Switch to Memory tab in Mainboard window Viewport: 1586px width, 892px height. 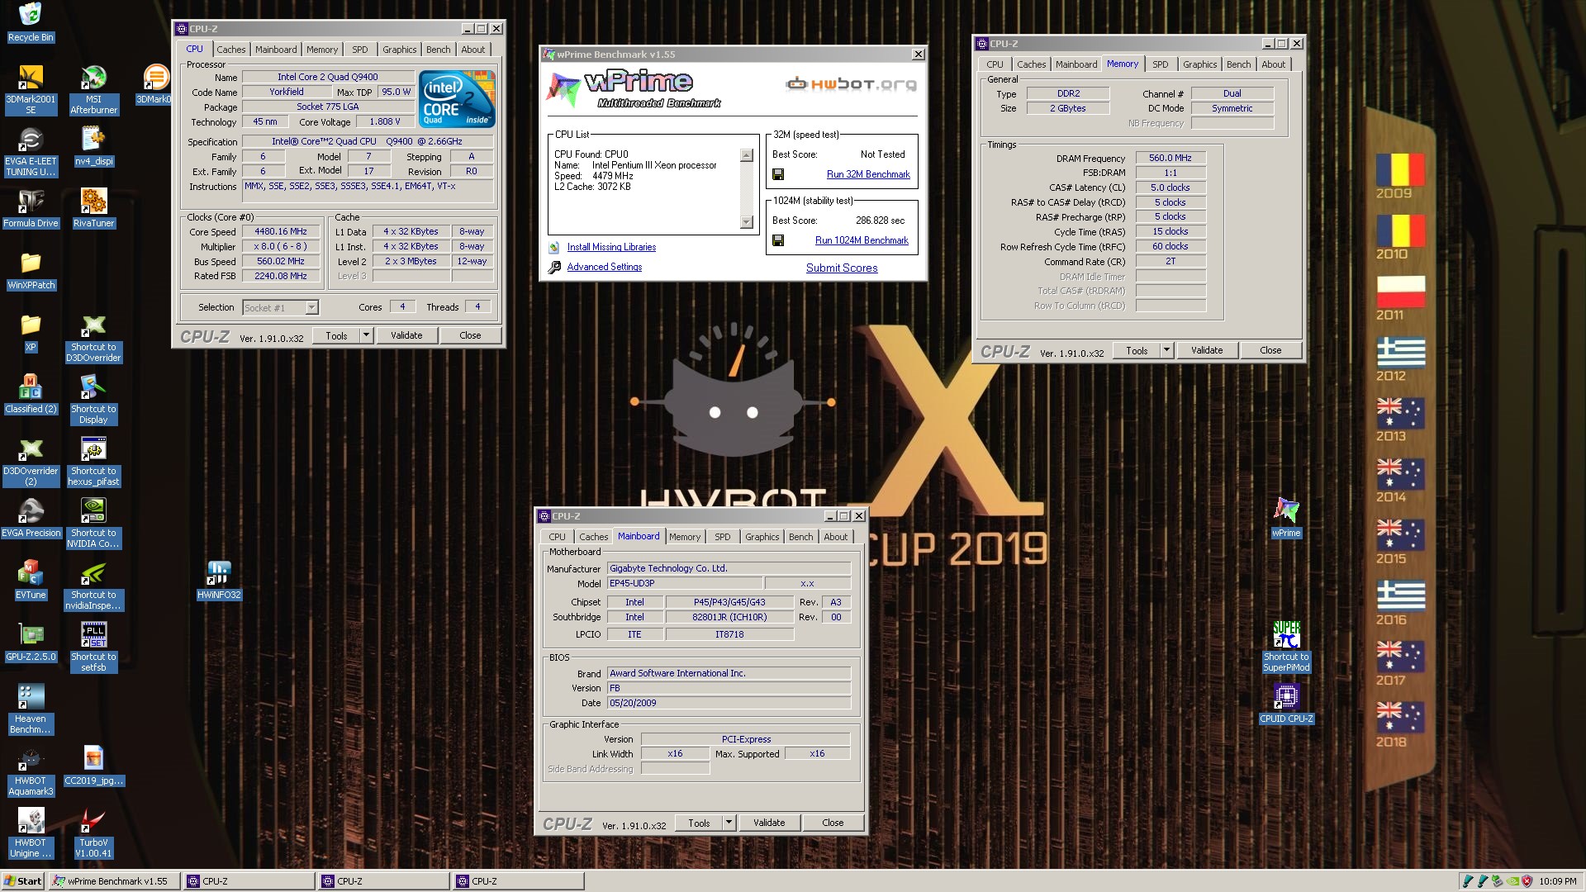click(685, 537)
